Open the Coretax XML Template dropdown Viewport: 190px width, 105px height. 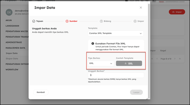(x=116, y=33)
